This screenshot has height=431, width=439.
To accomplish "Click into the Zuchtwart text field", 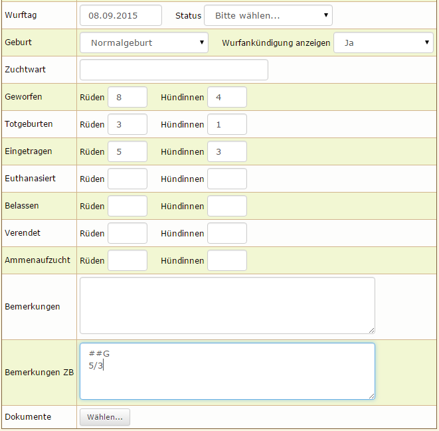I will point(173,70).
